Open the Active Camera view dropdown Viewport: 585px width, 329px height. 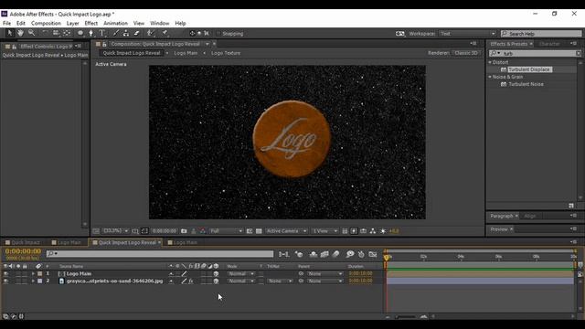pyautogui.click(x=286, y=231)
